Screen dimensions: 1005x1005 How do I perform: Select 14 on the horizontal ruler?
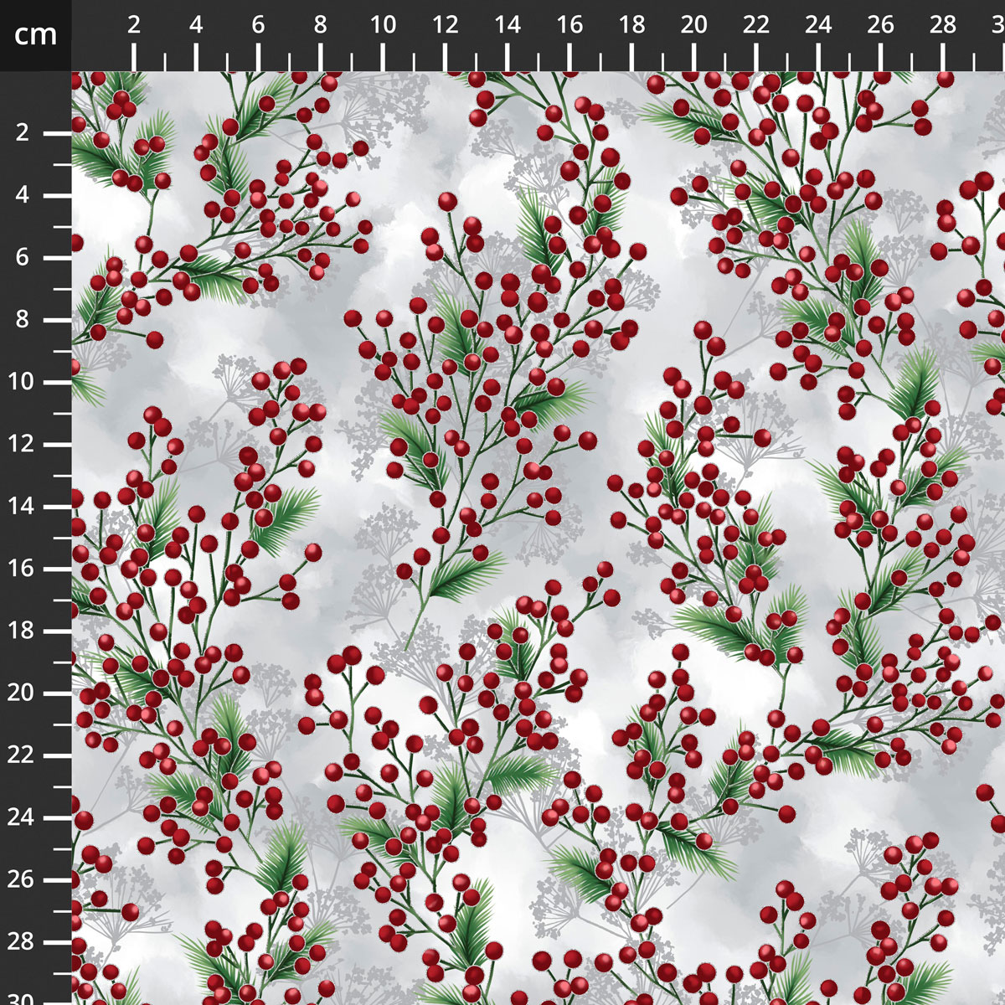click(x=508, y=25)
